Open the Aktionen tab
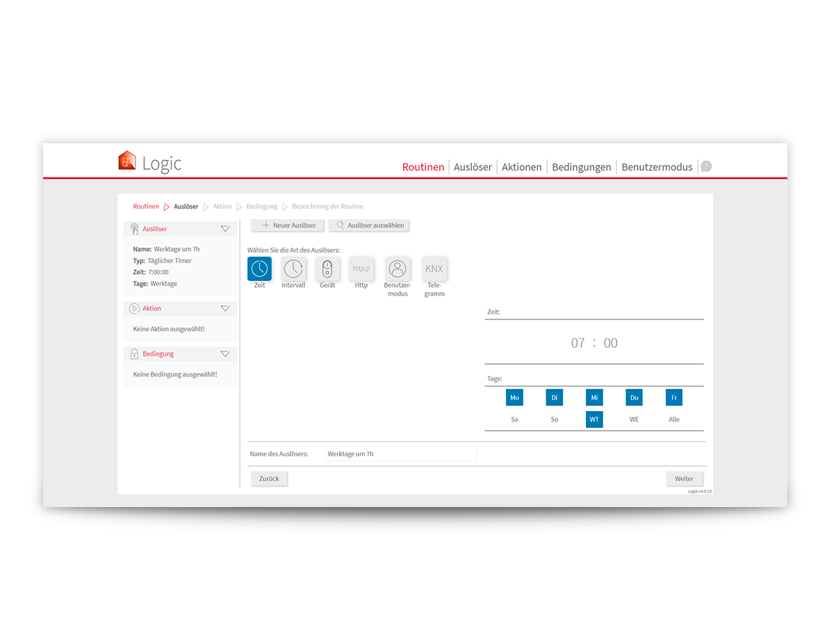 point(521,167)
